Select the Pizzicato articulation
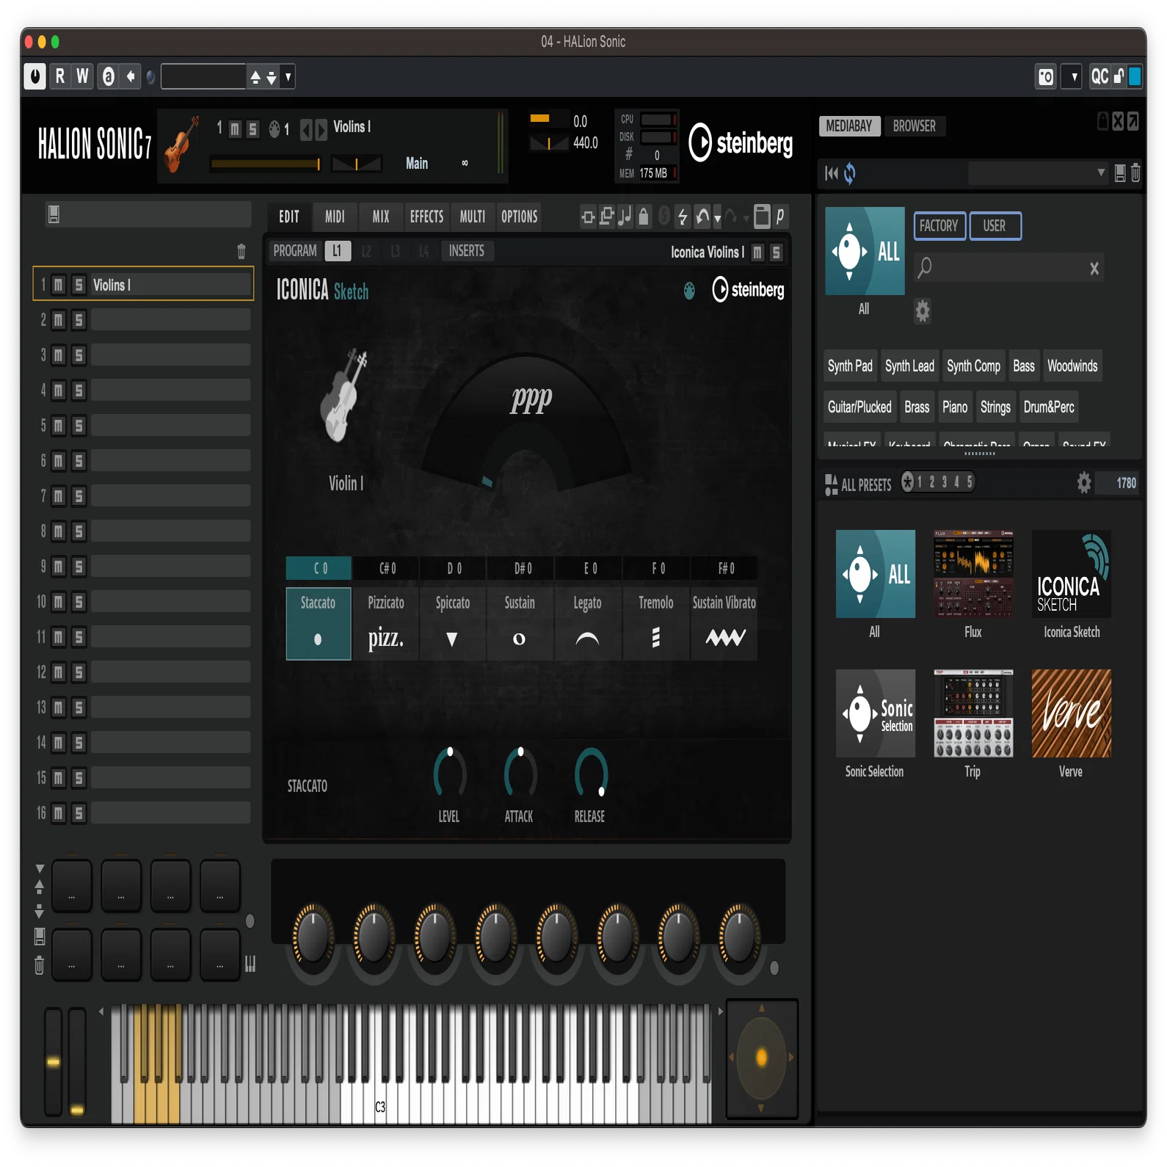The height and width of the screenshot is (1167, 1167). pyautogui.click(x=386, y=623)
